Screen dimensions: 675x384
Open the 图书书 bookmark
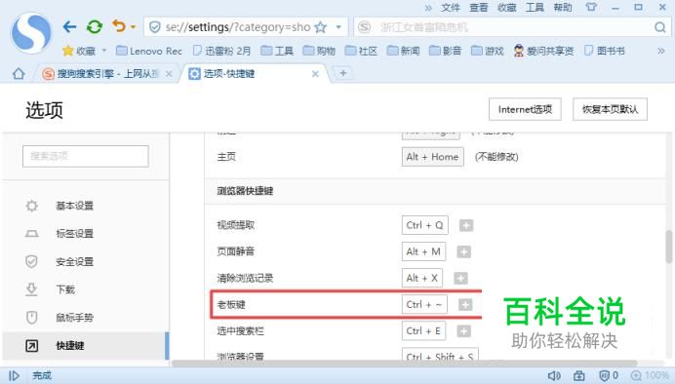pos(605,51)
